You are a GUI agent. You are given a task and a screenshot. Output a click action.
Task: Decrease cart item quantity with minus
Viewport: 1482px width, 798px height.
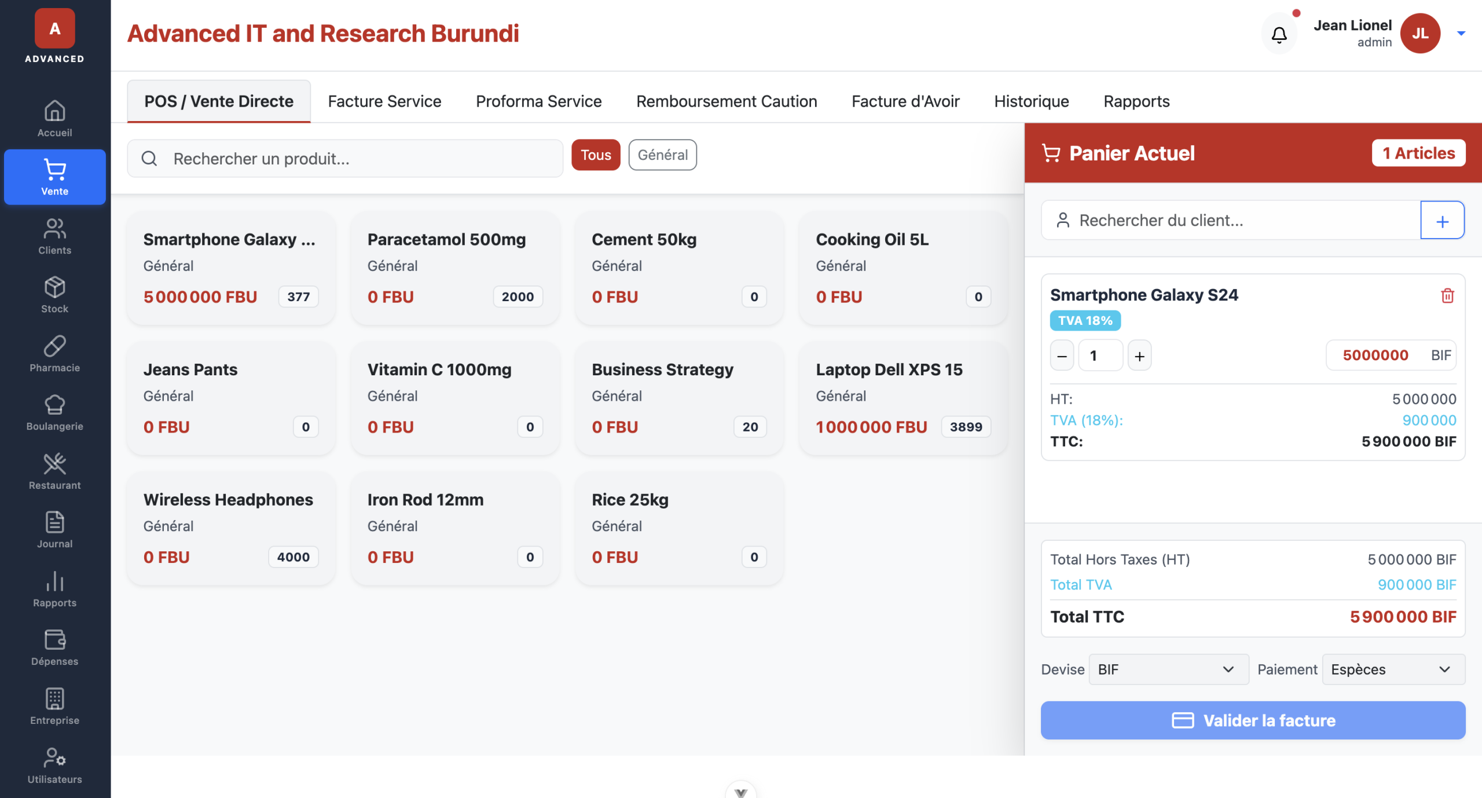(x=1061, y=356)
